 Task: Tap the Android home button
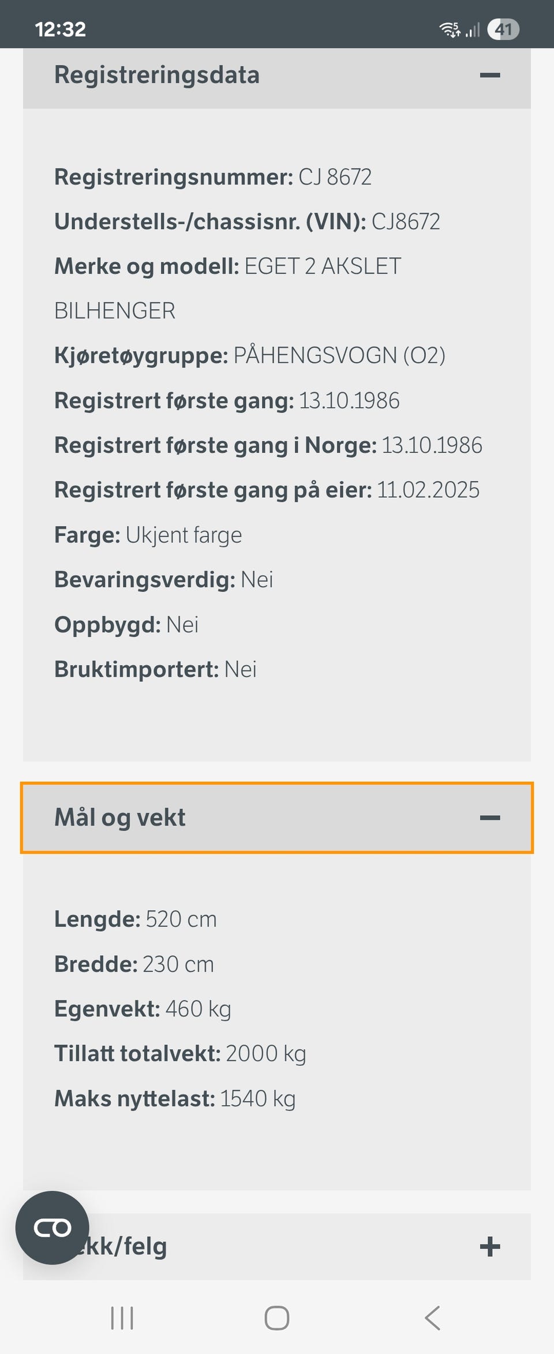click(x=277, y=1318)
